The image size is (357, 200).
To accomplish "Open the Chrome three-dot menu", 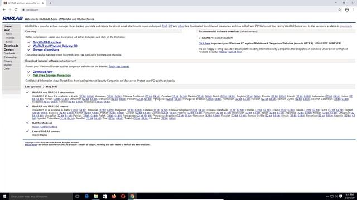I will pos(353,10).
